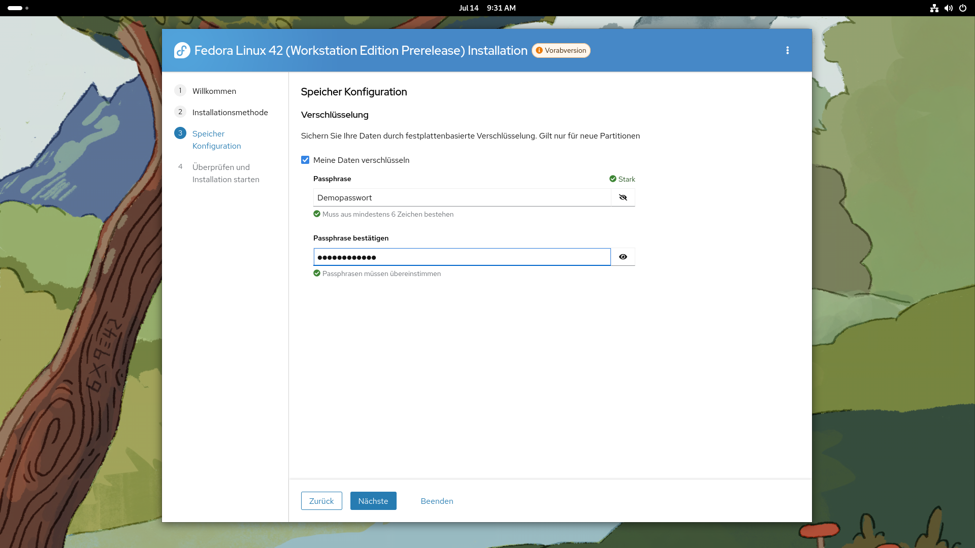Go back with the Zurück button
The image size is (975, 548).
tap(321, 501)
